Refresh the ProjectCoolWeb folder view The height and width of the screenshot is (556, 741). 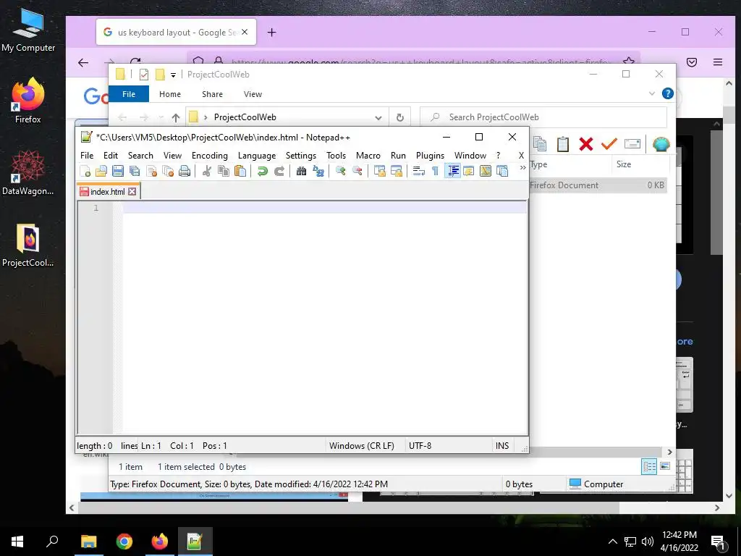click(x=399, y=118)
